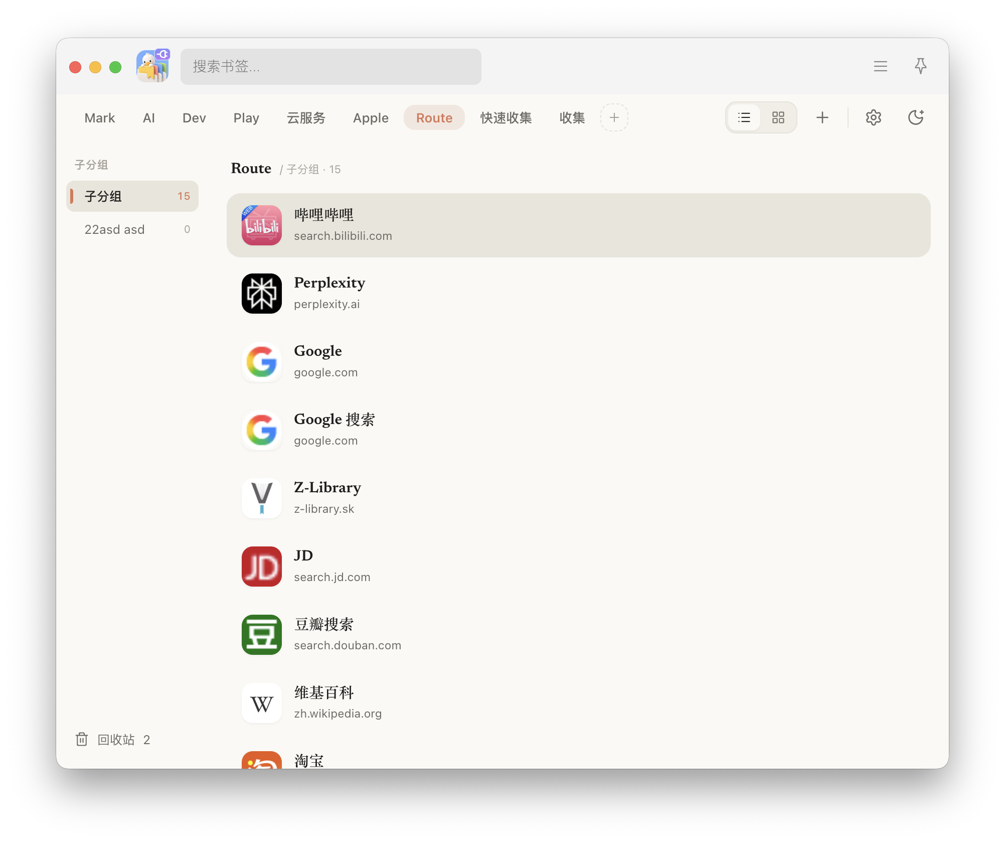The image size is (1005, 843).
Task: Add a new group tab with dashed plus
Action: pos(614,118)
